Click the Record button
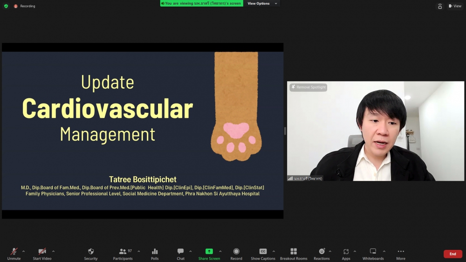466x262 pixels. click(236, 252)
